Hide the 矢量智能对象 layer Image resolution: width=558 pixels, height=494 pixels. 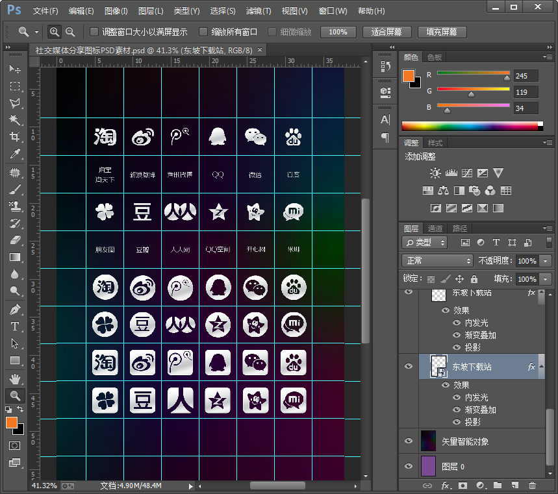[x=409, y=441]
